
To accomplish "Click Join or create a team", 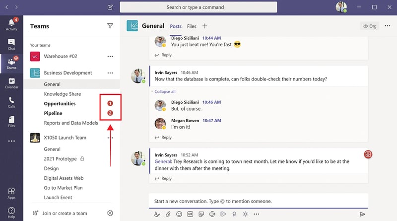I will [65, 213].
